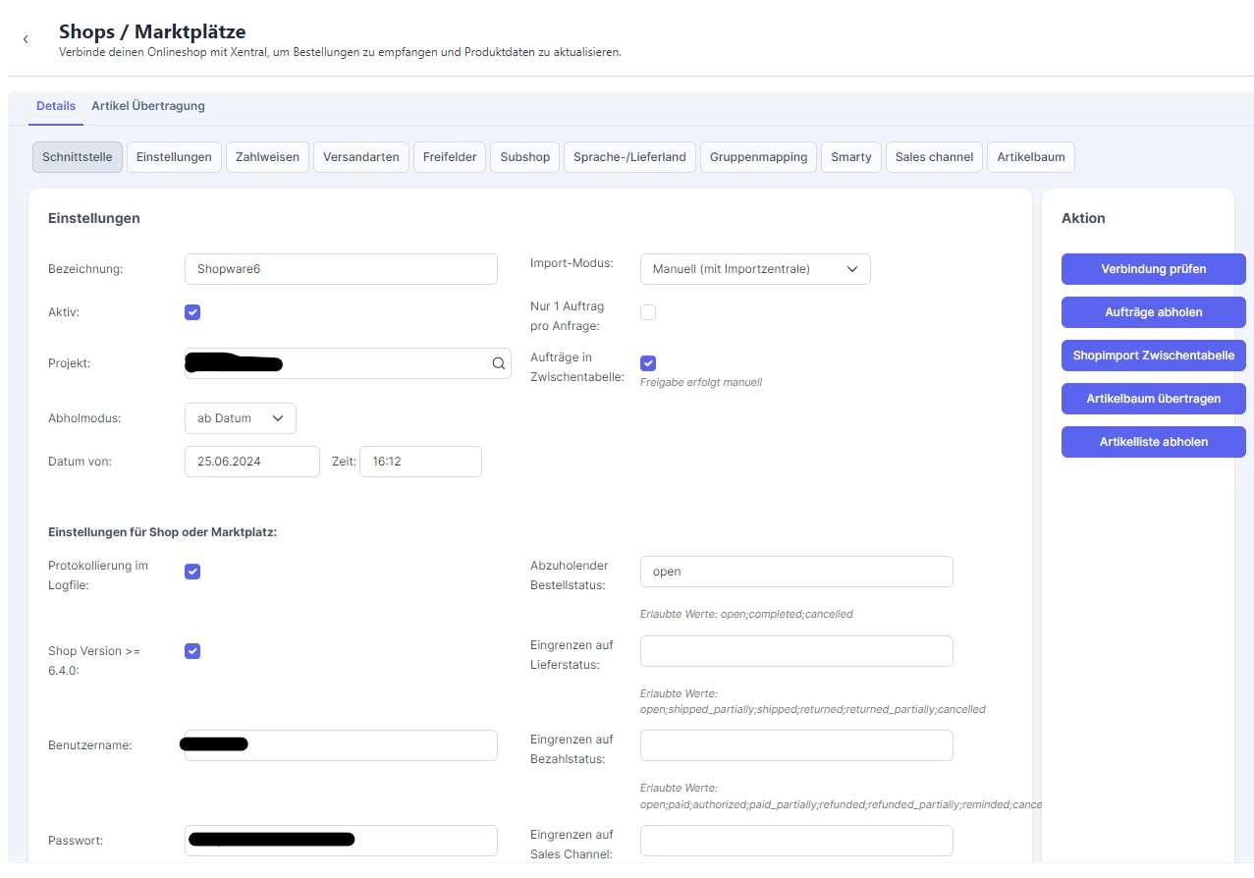Go to Sales channel tab

coord(934,157)
